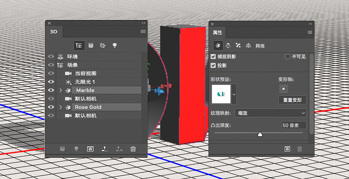This screenshot has width=349, height=179.
Task: Click the render icon in the Properties panel bottom
Action: 287,149
